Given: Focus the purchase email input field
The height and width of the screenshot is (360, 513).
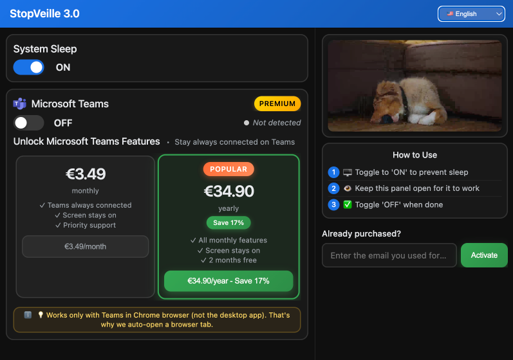Looking at the screenshot, I should click(x=389, y=255).
